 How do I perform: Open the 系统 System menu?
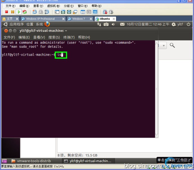coord(39,24)
